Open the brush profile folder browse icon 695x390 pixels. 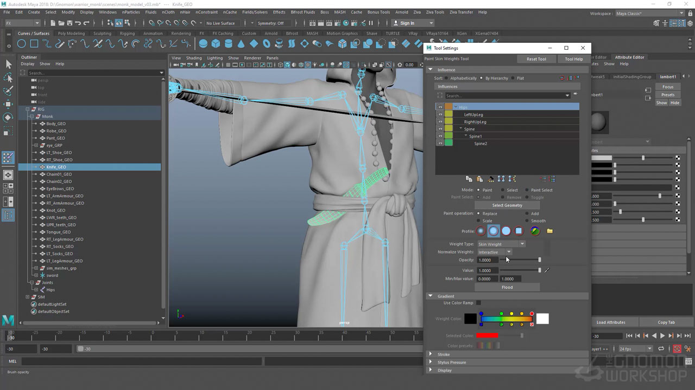coord(549,231)
